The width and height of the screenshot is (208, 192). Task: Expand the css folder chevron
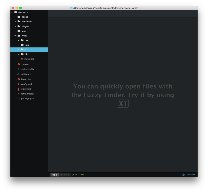pos(18,40)
